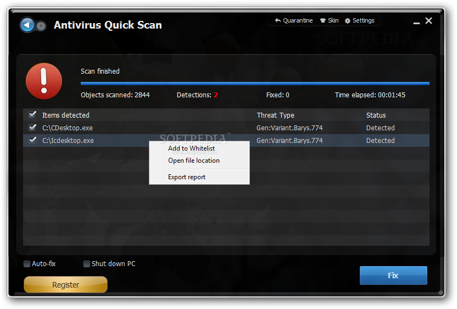
Task: Click the Antivirus Quick Scan title
Action: pos(108,25)
